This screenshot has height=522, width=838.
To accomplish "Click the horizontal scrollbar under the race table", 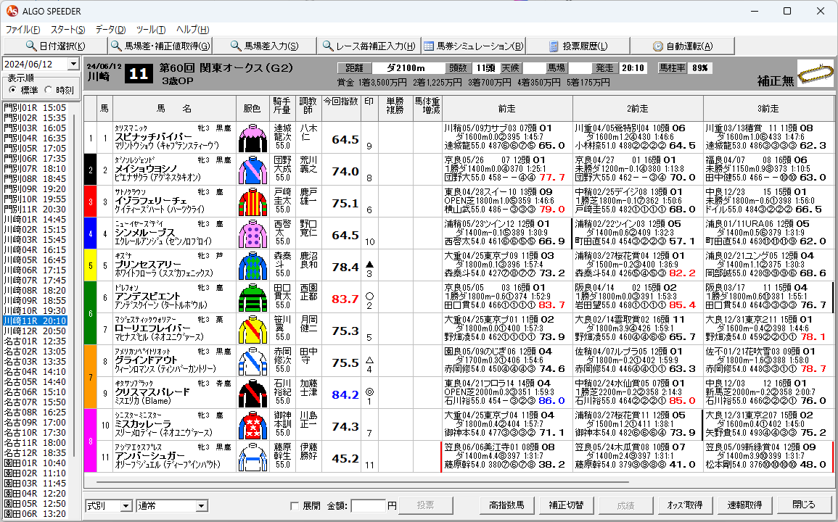I will pos(363,482).
